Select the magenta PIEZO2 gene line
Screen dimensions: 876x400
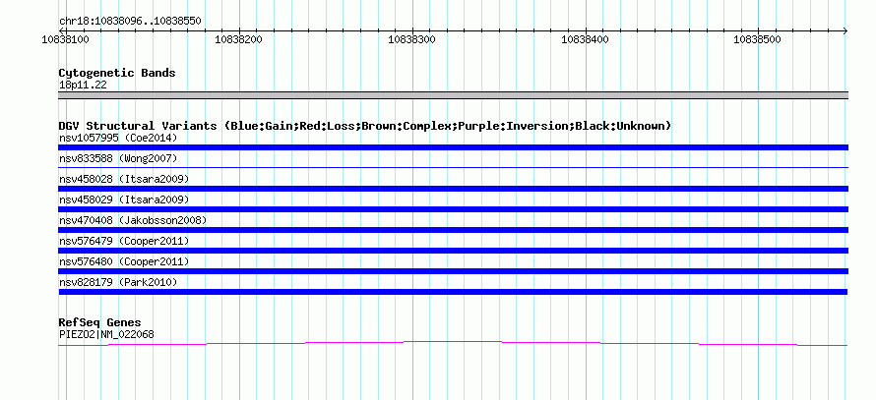pos(453,344)
